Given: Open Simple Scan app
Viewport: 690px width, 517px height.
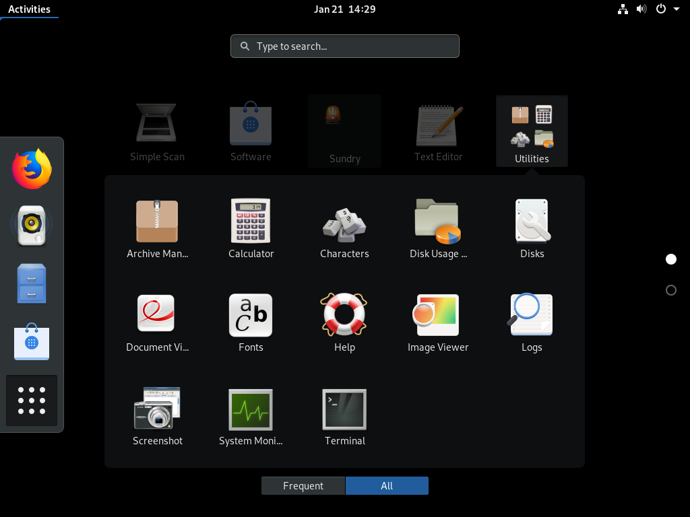Looking at the screenshot, I should [x=157, y=131].
